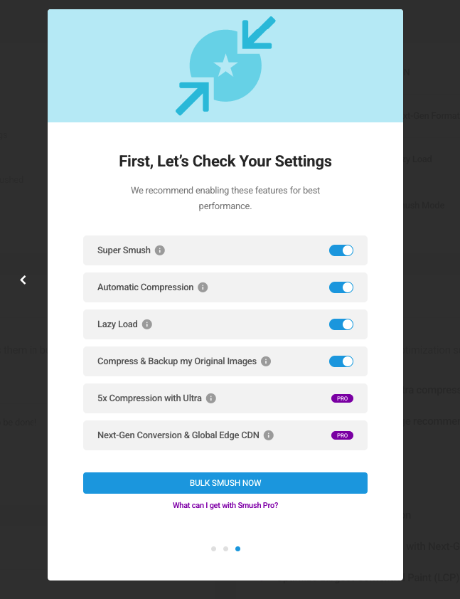Click info icon for 5x Compression with Ultra
The width and height of the screenshot is (460, 599).
point(211,398)
